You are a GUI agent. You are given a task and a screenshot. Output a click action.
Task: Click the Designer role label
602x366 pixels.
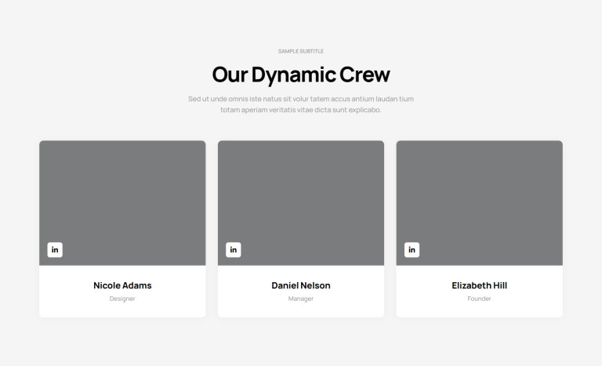(122, 299)
